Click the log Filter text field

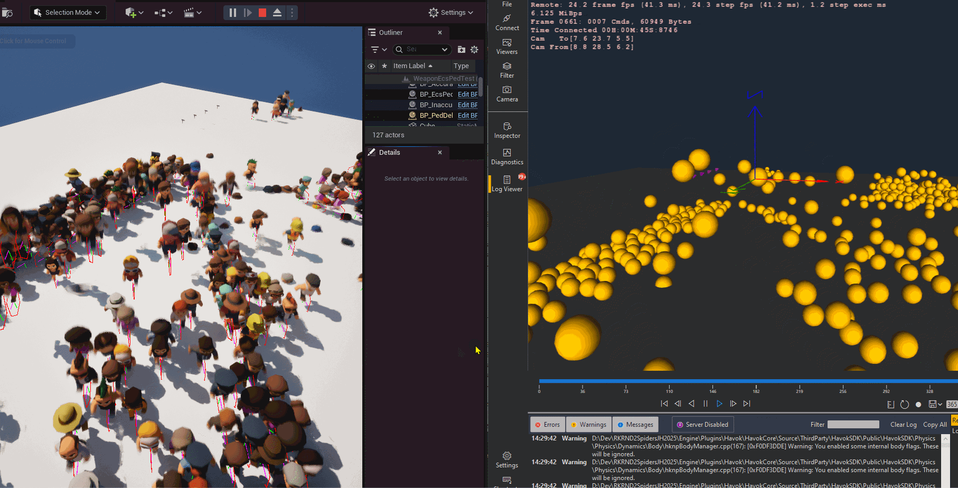tap(853, 425)
